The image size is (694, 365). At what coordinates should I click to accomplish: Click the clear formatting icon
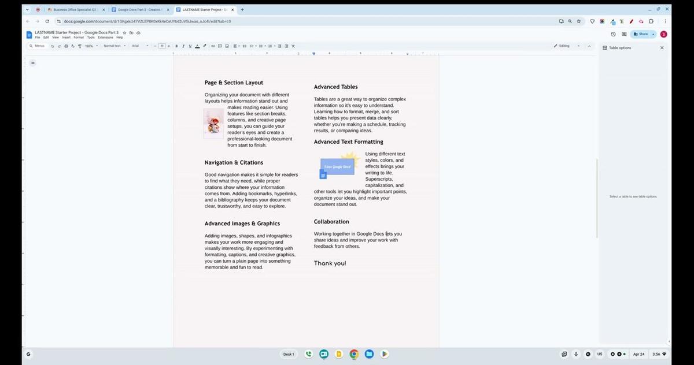[293, 46]
